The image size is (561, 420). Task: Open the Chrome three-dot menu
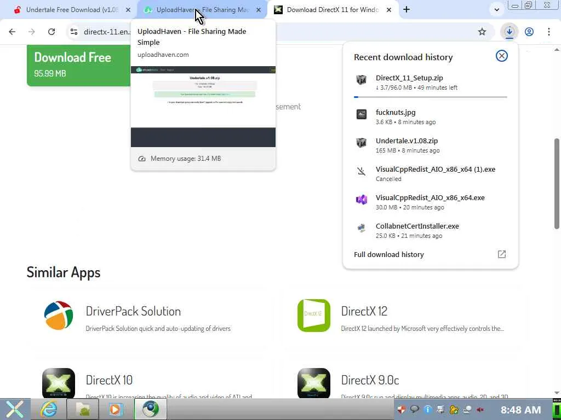[549, 32]
